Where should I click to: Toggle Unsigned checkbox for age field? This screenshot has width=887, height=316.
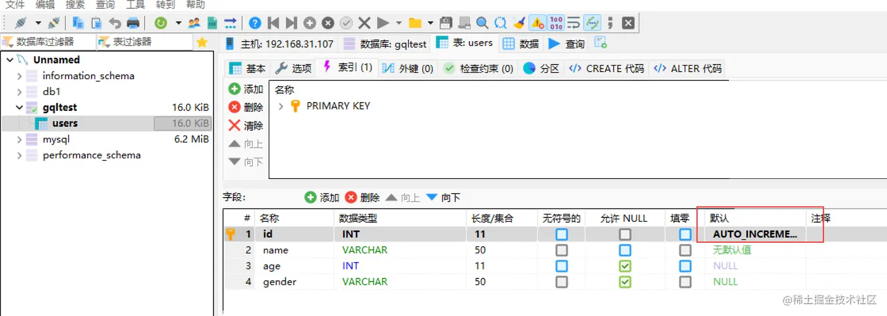(x=562, y=266)
